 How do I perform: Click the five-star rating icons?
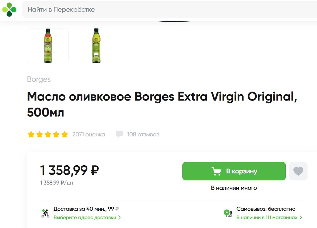click(48, 134)
